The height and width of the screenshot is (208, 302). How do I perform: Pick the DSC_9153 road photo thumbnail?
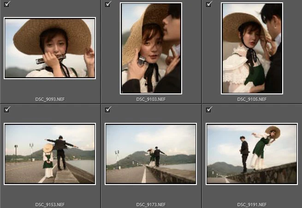click(x=50, y=154)
